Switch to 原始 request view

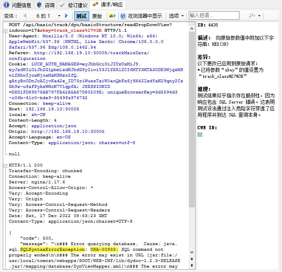click(x=97, y=16)
